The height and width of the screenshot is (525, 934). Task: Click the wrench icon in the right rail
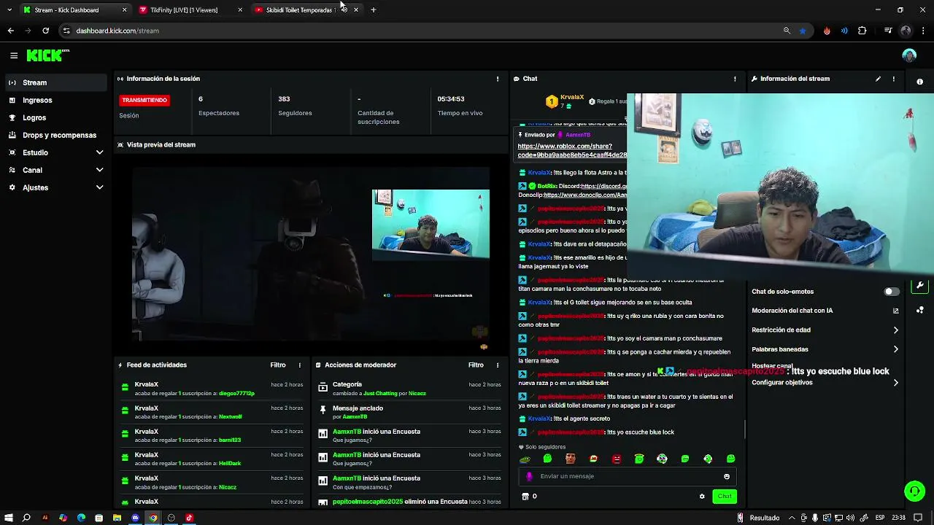click(x=919, y=286)
